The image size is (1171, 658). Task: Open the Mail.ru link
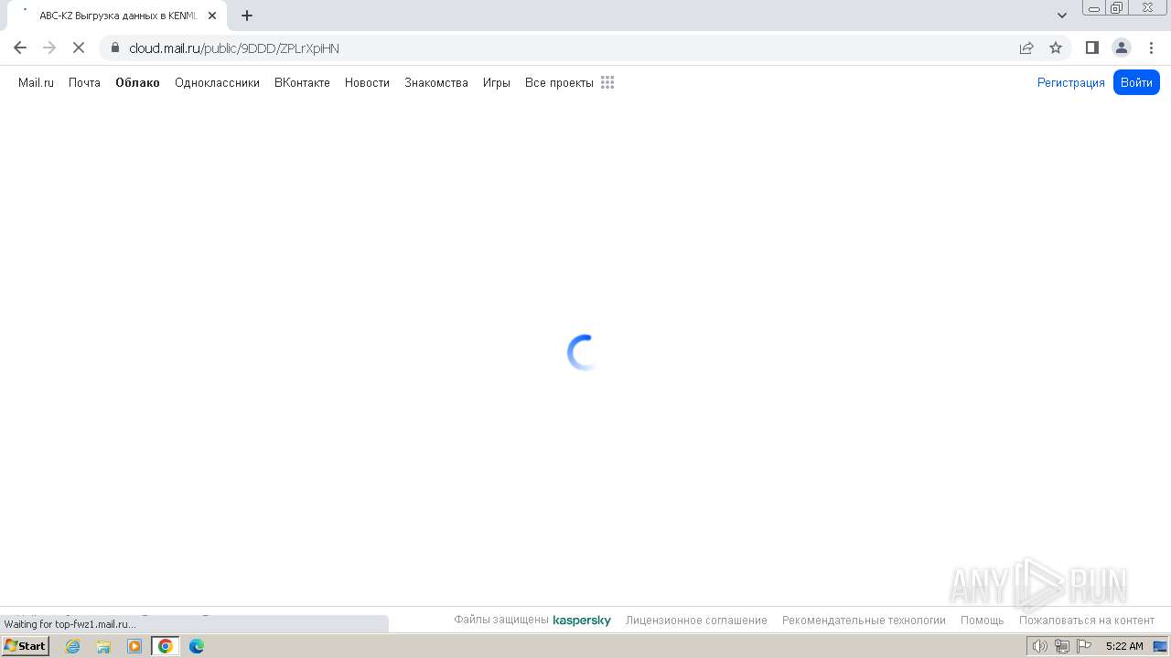click(x=36, y=82)
